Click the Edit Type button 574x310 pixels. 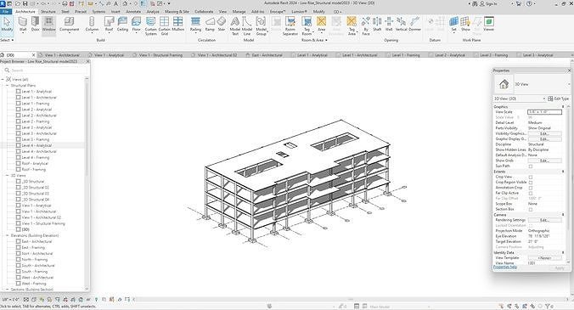point(558,99)
